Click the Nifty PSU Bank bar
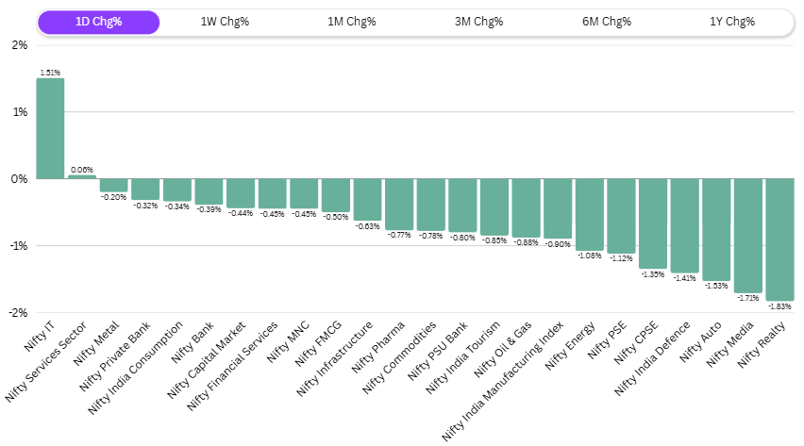Screen dimensions: 804x446 [462, 206]
